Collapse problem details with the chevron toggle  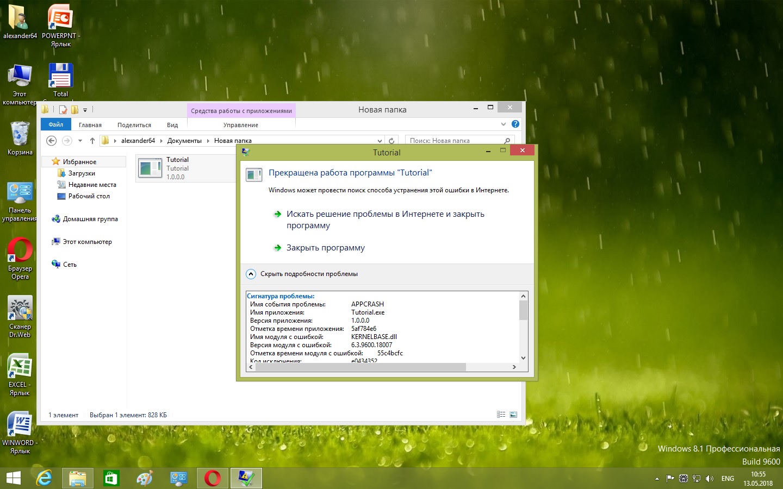[251, 274]
